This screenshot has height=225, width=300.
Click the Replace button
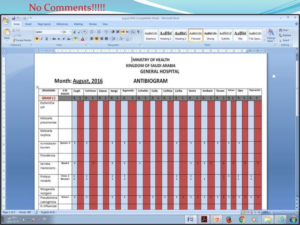285,35
